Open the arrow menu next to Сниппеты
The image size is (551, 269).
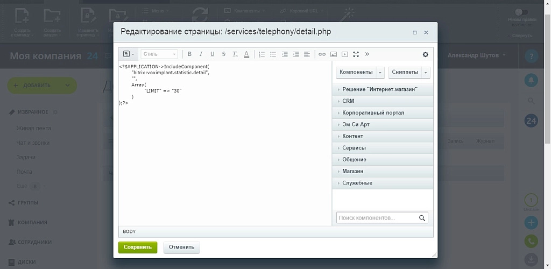[x=426, y=72]
